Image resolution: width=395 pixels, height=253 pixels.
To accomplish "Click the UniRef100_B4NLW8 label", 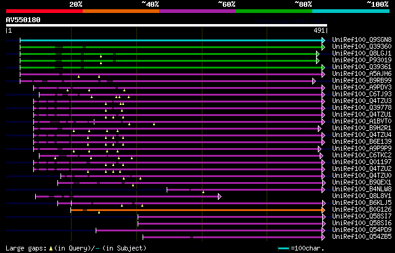I will (x=362, y=189).
